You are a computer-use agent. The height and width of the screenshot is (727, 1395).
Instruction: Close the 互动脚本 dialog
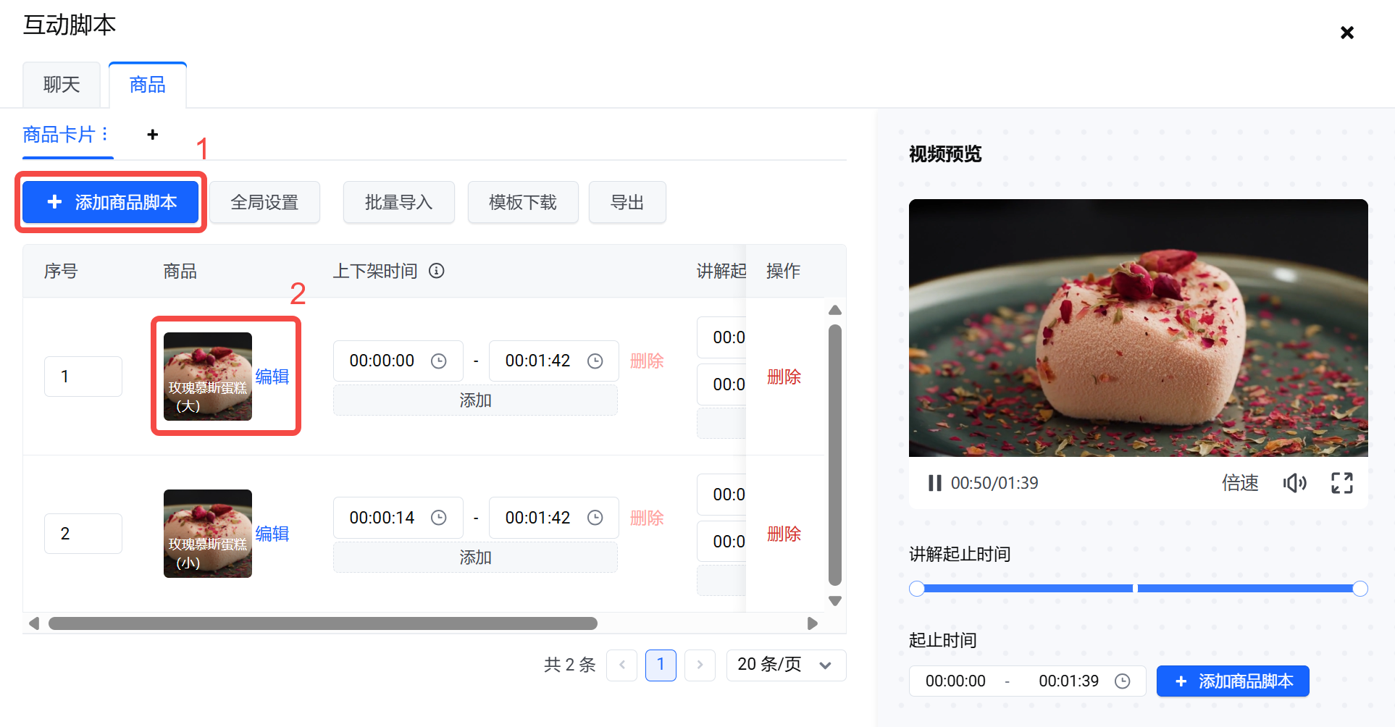point(1347,33)
